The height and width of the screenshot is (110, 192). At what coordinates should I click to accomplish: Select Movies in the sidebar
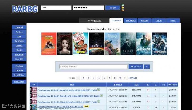point(19,32)
